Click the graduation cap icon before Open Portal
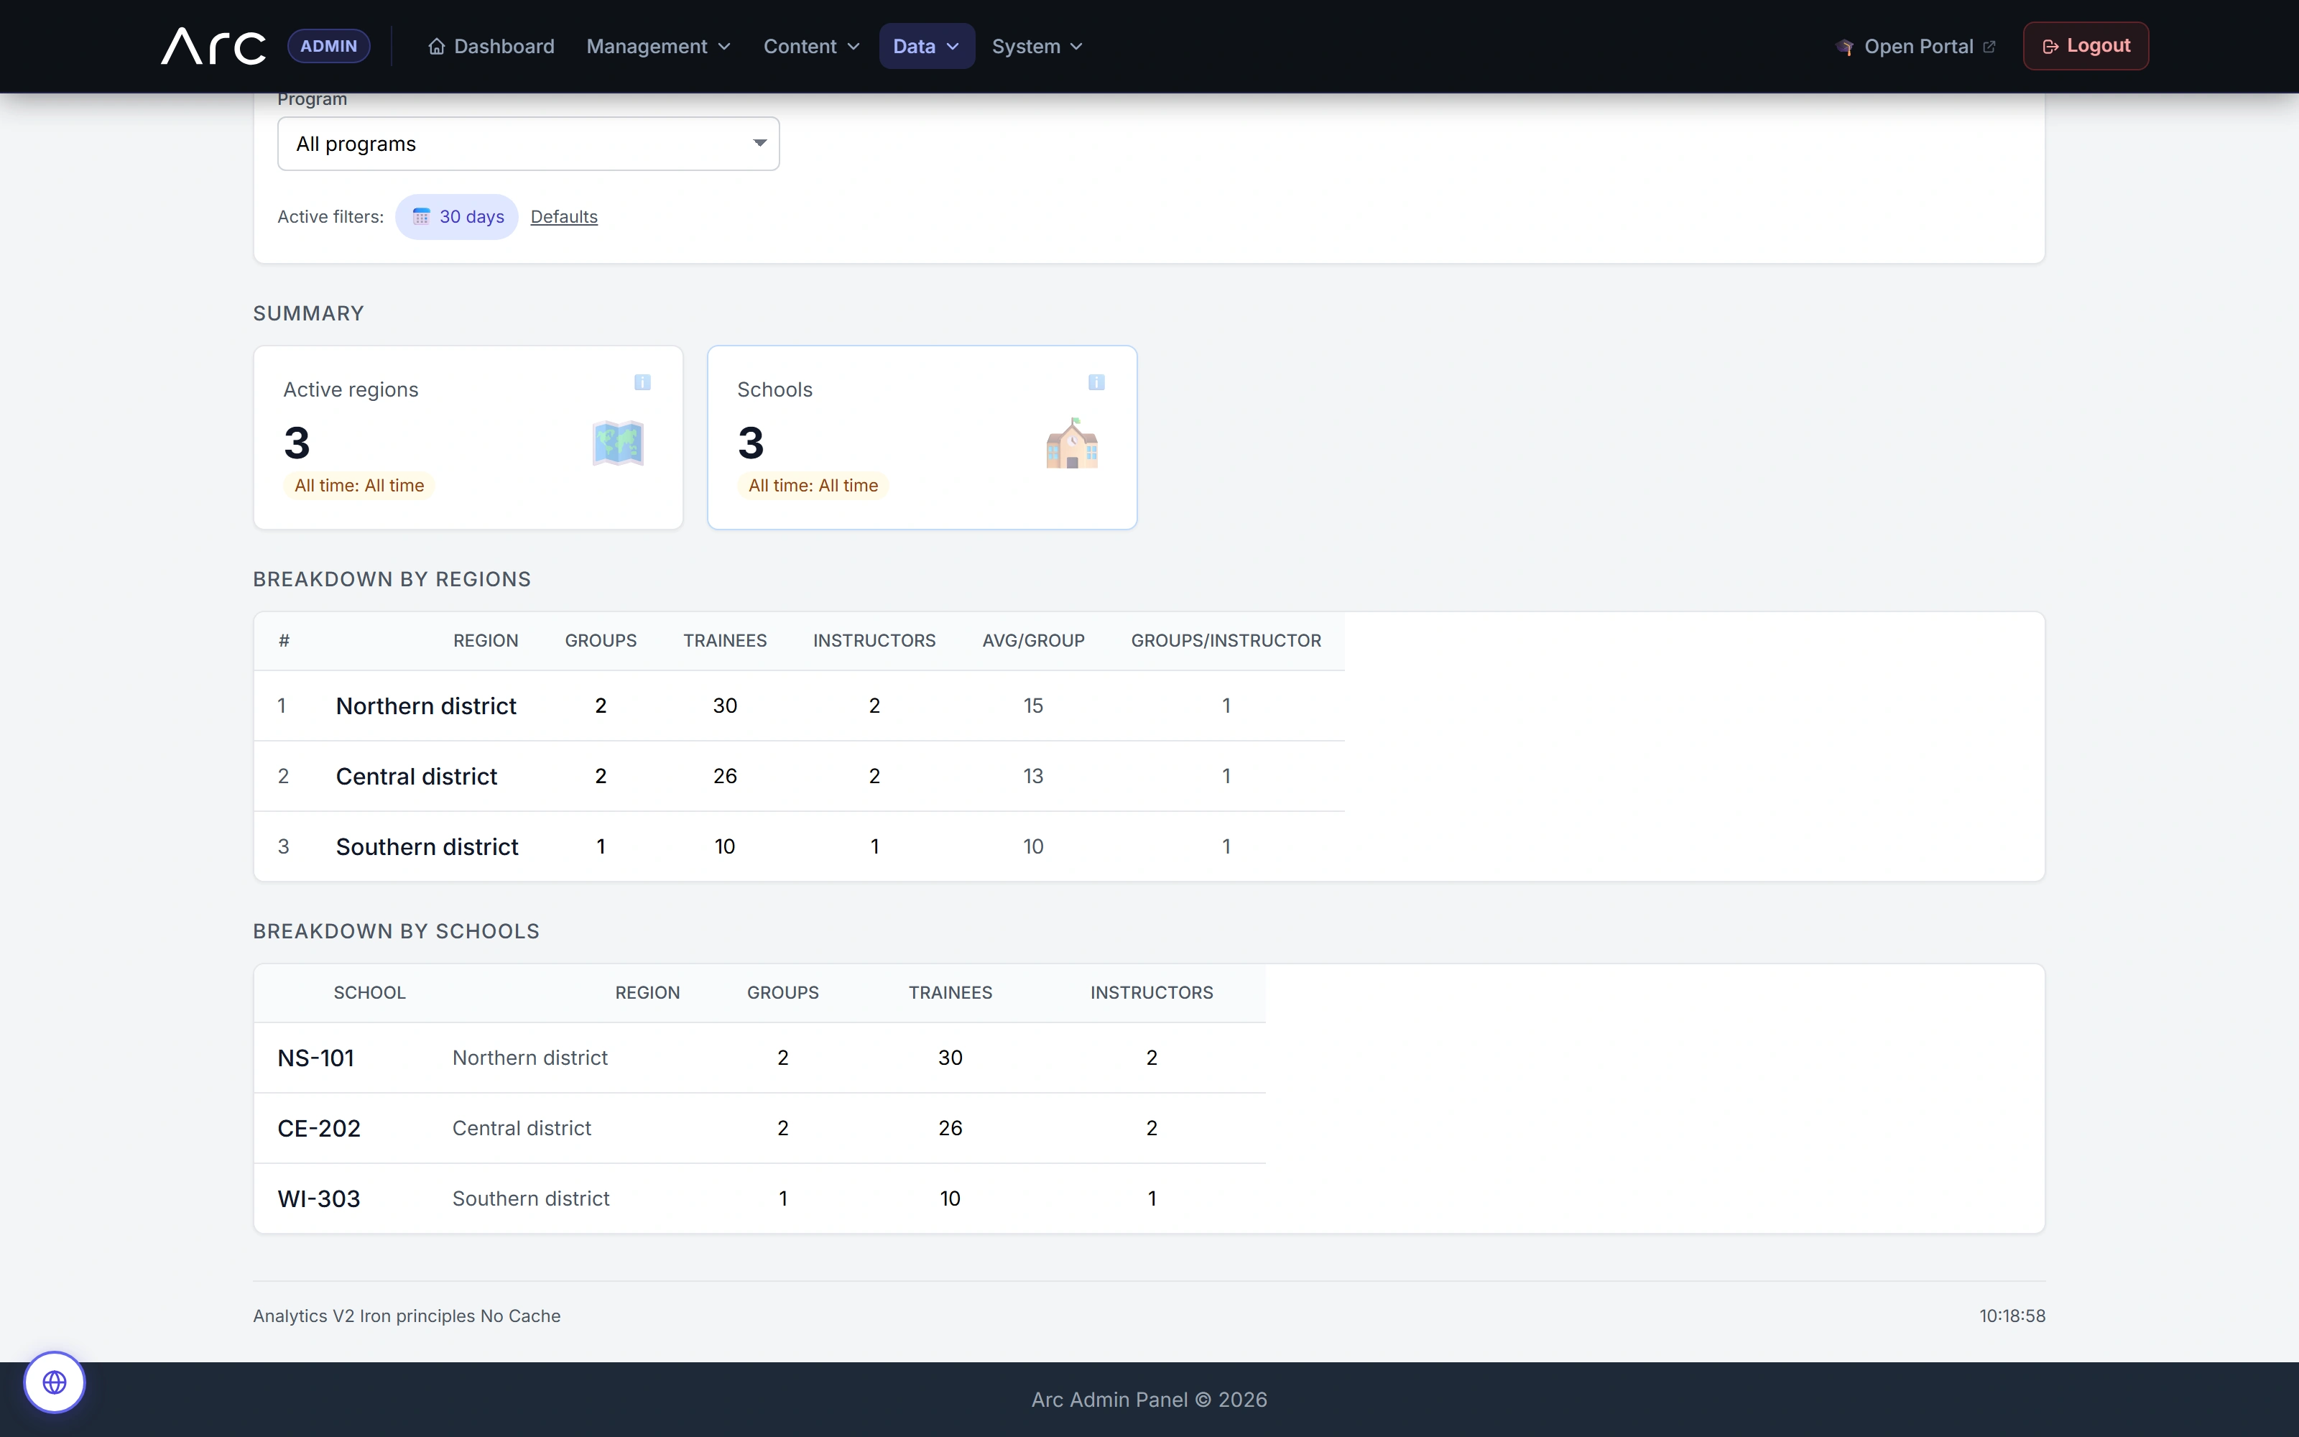Viewport: 2299px width, 1437px height. pyautogui.click(x=1845, y=47)
